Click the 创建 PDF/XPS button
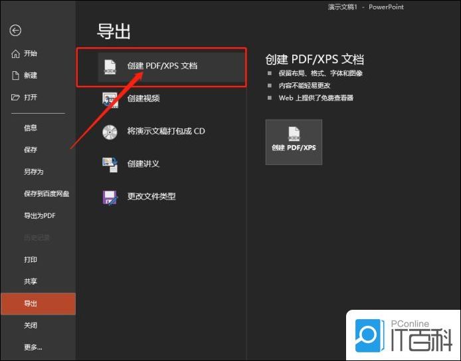Image resolution: width=461 pixels, height=361 pixels. [x=294, y=142]
